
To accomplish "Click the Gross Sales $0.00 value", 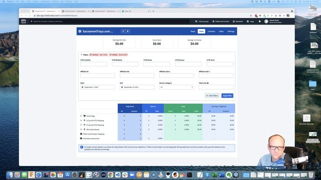I will (157, 43).
